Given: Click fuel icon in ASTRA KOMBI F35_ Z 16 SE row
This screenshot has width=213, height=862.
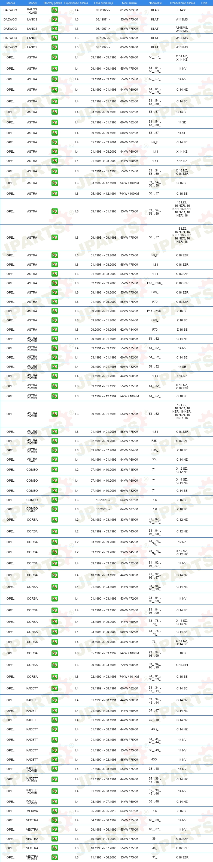Looking at the screenshot, I should [x=54, y=451].
